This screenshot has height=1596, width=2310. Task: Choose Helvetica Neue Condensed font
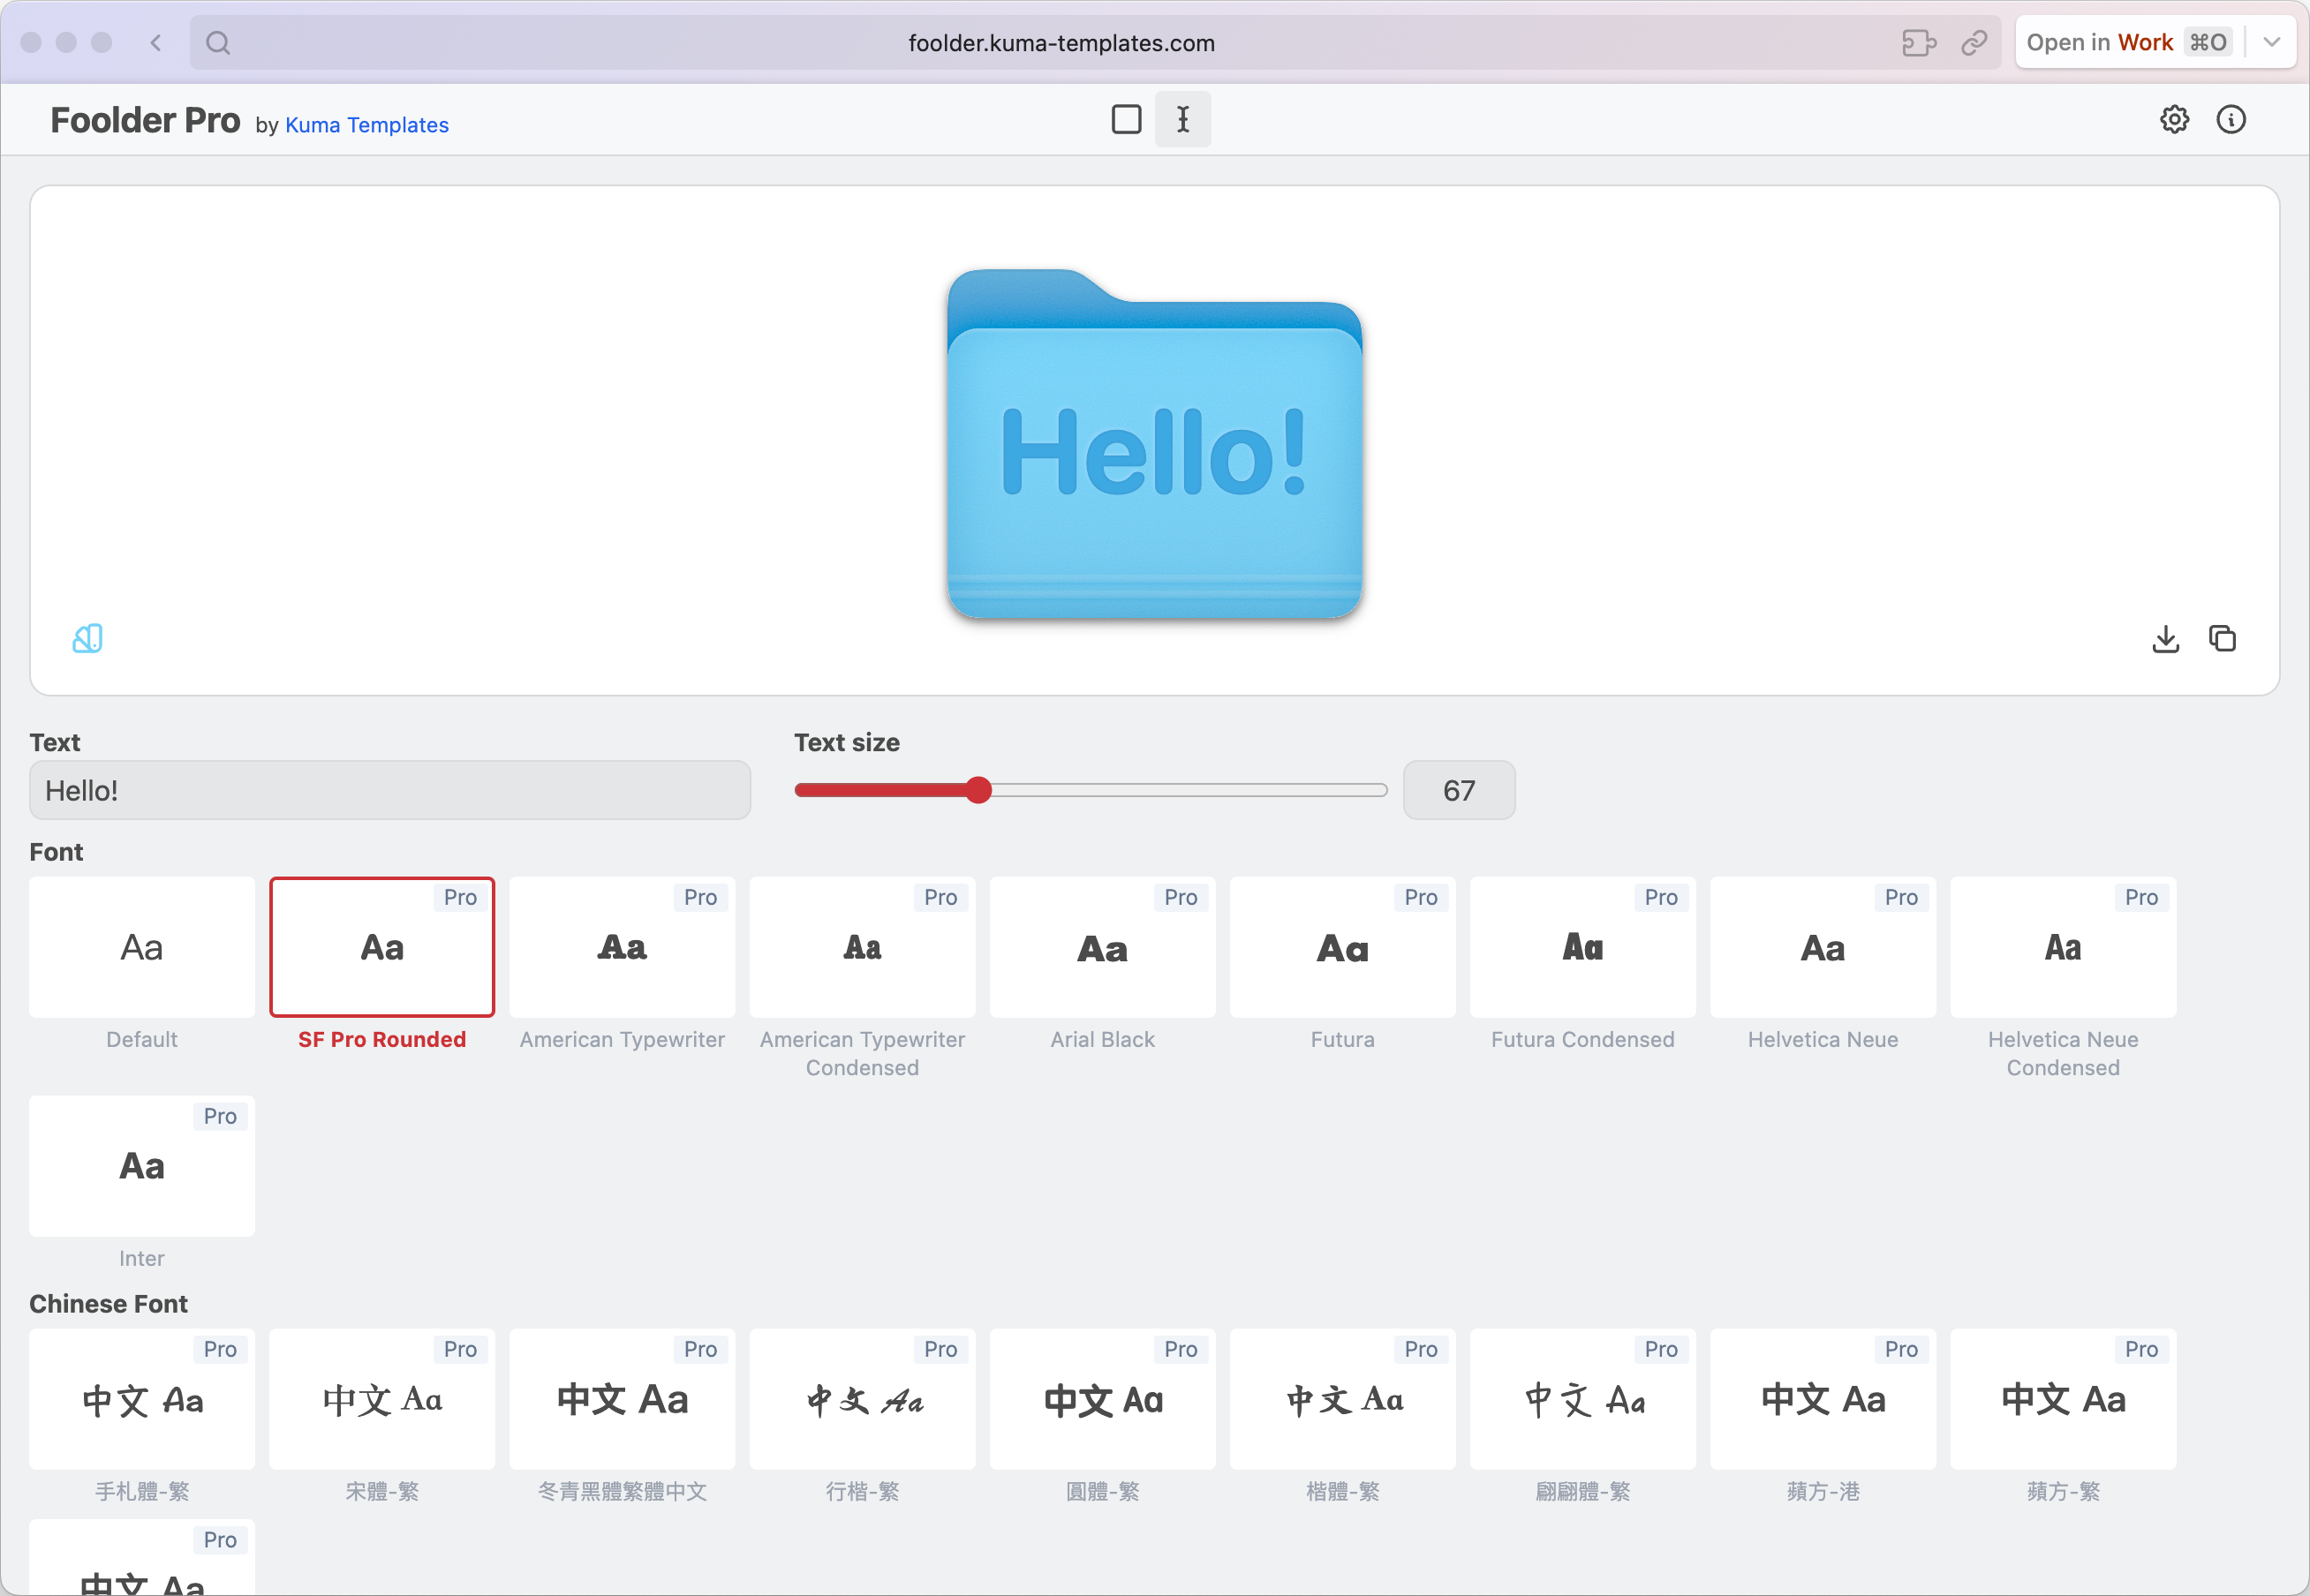coord(2063,947)
